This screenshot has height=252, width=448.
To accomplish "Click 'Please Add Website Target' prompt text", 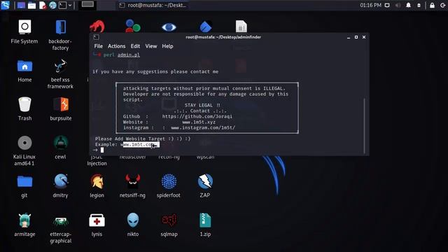I will pyautogui.click(x=130, y=139).
